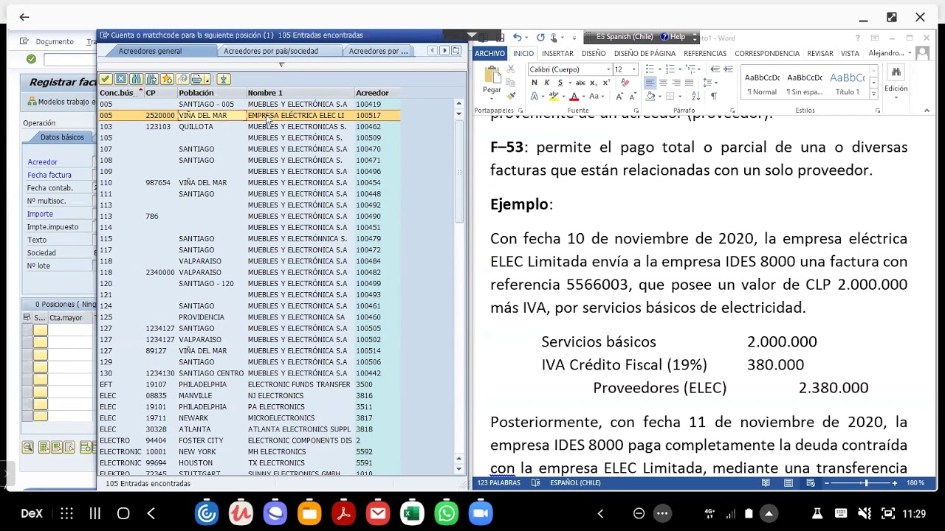Image resolution: width=945 pixels, height=531 pixels.
Task: Apply the Título 1 style
Action: tap(847, 83)
